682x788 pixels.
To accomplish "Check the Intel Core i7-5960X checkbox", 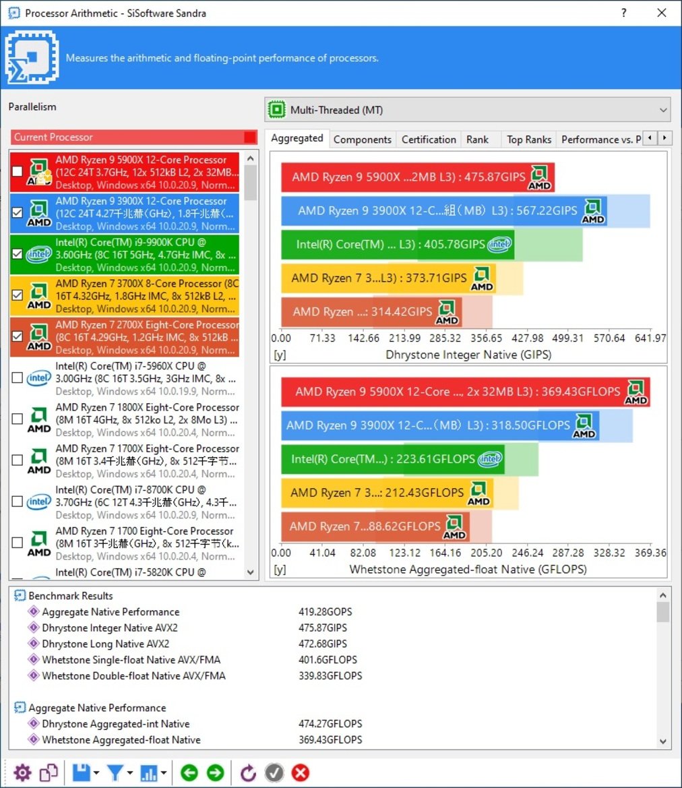I will 18,377.
